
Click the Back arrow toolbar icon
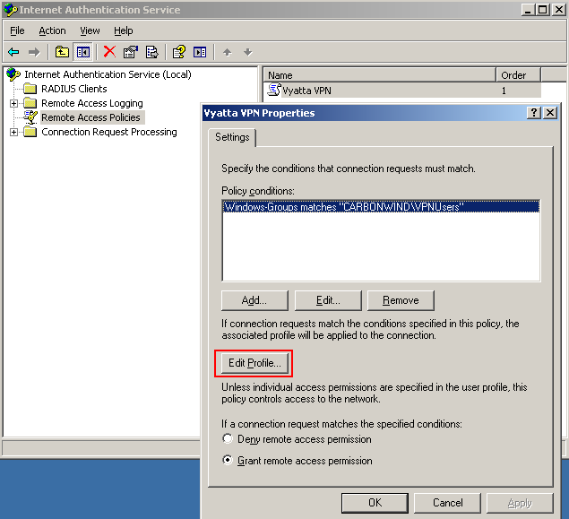click(x=13, y=52)
